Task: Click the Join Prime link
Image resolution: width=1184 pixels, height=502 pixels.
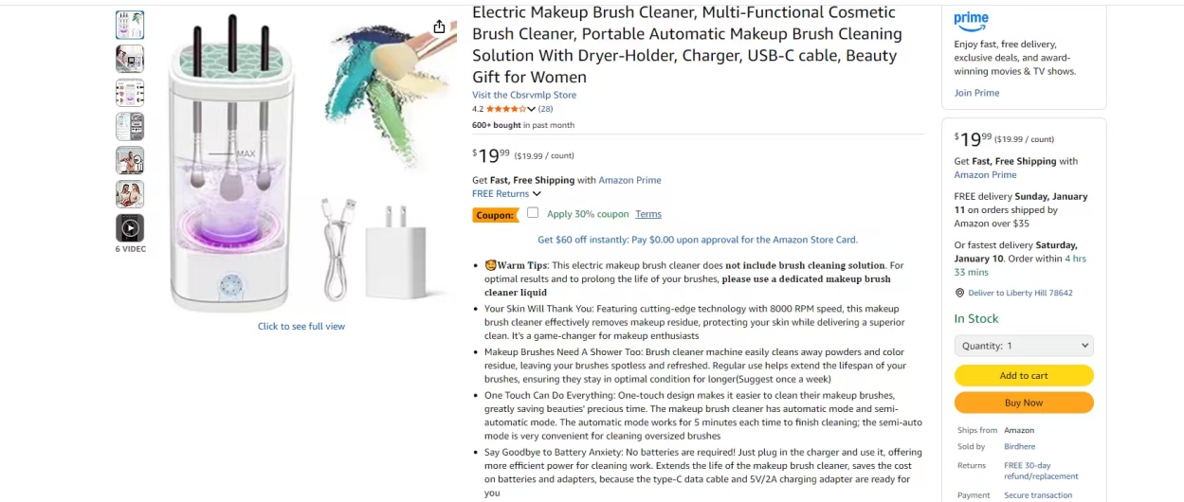Action: click(976, 93)
